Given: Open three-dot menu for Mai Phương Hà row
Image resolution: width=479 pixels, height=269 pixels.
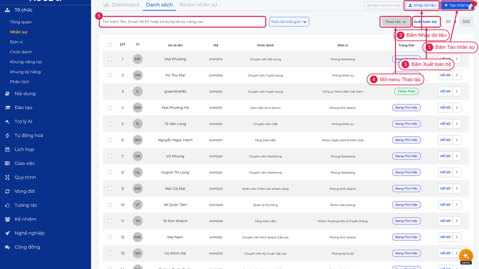Looking at the screenshot, I should [x=457, y=108].
